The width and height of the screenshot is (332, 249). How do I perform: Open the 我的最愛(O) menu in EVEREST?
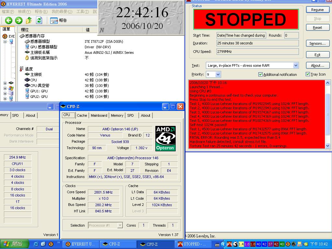click(x=62, y=12)
